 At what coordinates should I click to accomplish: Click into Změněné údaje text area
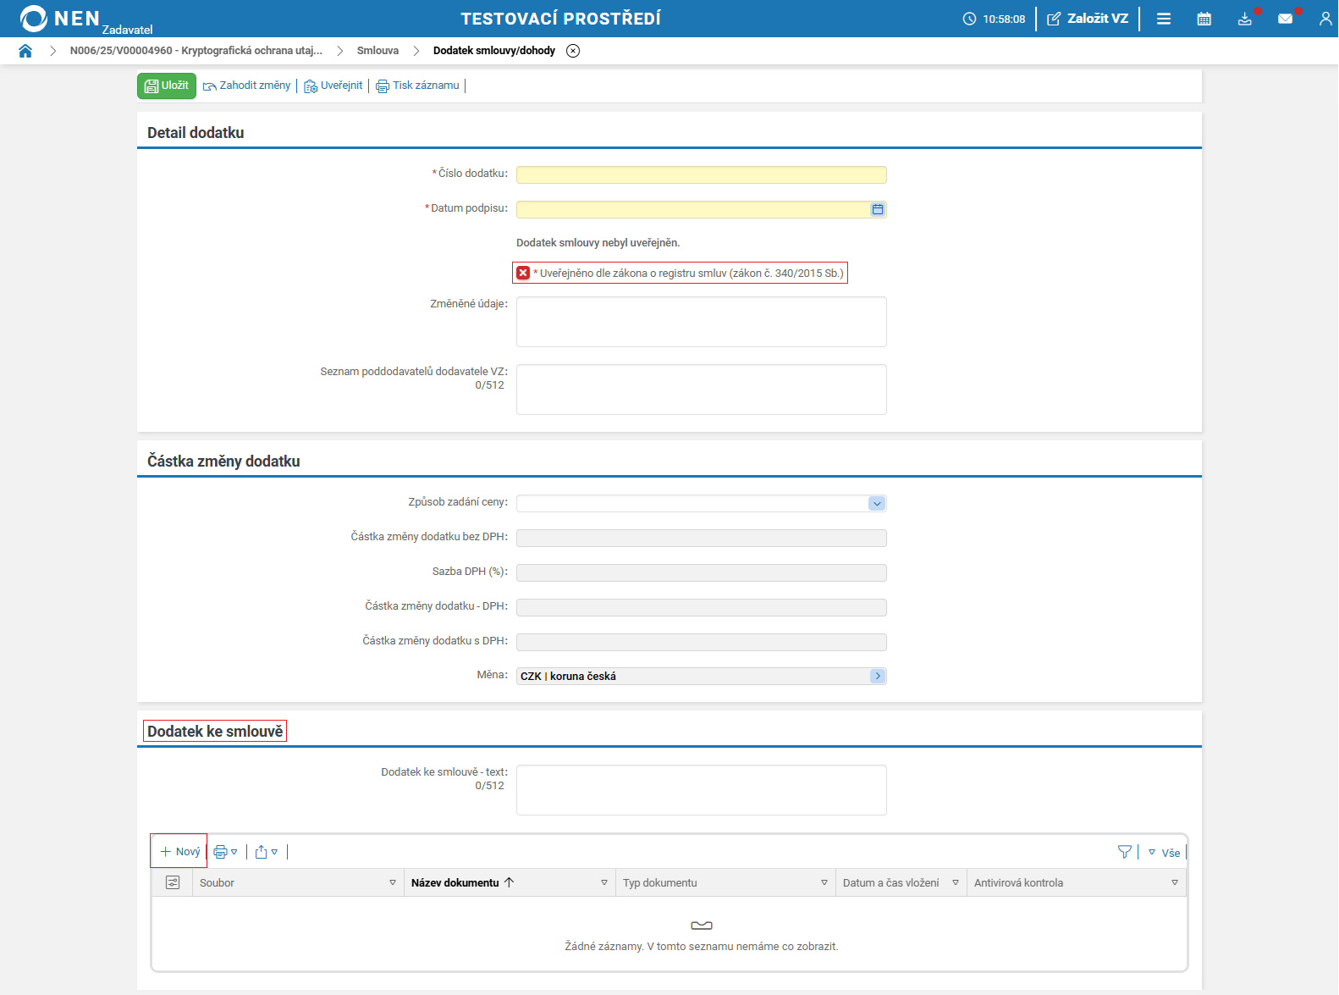(x=702, y=322)
